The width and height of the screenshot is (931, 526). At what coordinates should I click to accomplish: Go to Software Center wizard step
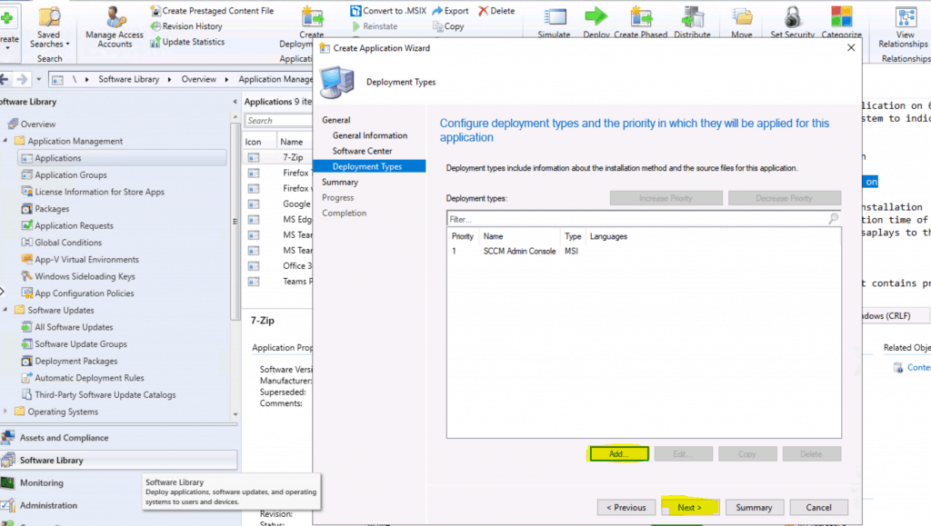(362, 151)
